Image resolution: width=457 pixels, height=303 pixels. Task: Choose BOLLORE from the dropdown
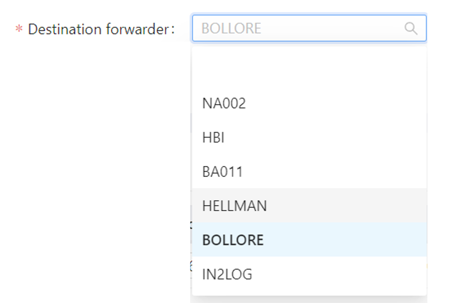tap(233, 240)
